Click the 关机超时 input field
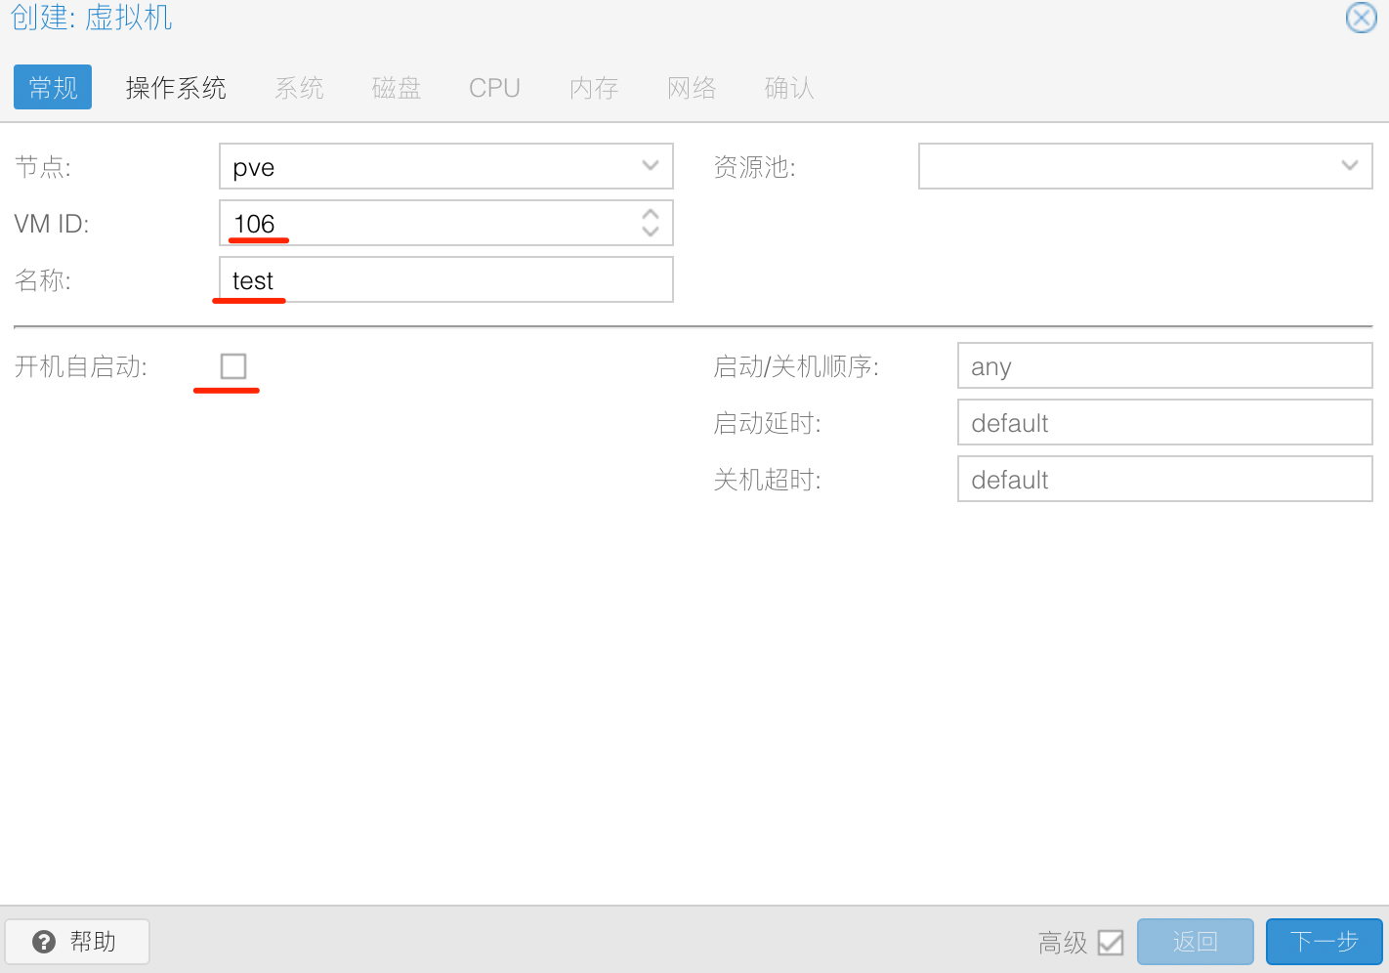The height and width of the screenshot is (973, 1389). pos(1164,480)
